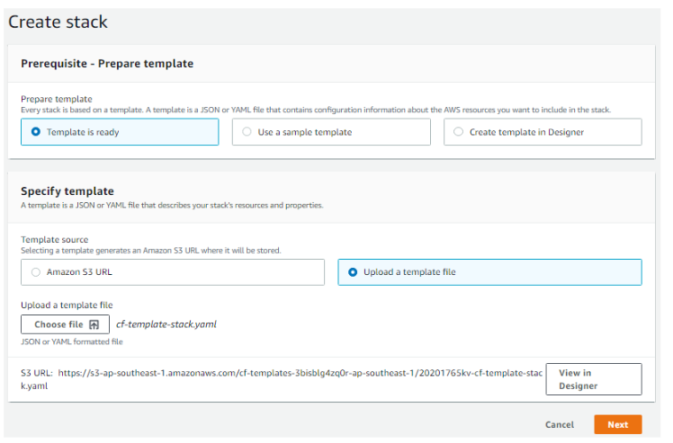Image resolution: width=673 pixels, height=443 pixels.
Task: Click the cf-template-stack.yaml file name
Action: click(x=166, y=324)
